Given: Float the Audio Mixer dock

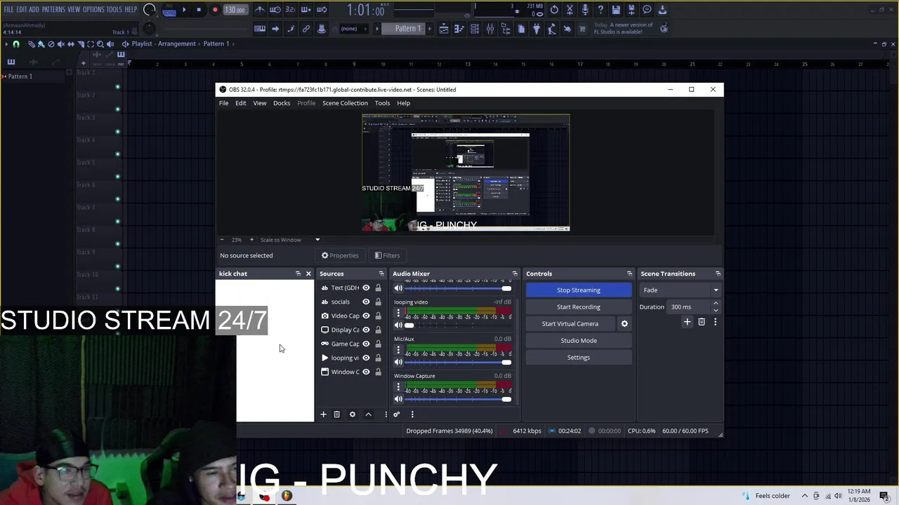Looking at the screenshot, I should pyautogui.click(x=515, y=274).
